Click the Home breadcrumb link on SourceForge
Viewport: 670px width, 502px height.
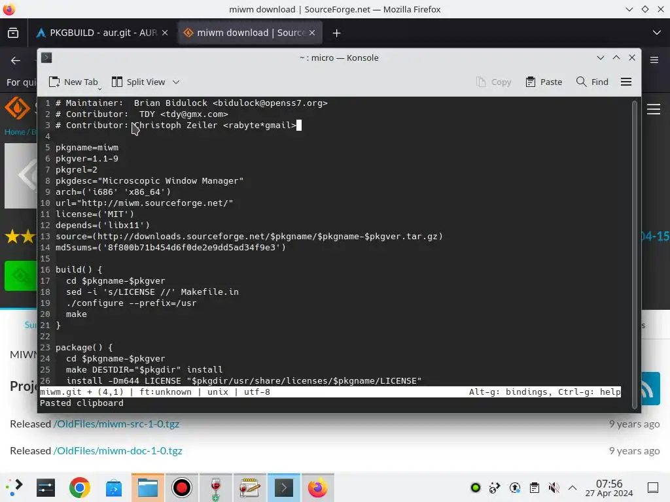(14, 132)
